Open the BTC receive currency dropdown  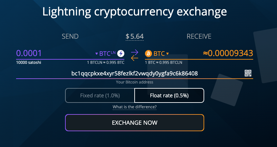pos(157,54)
